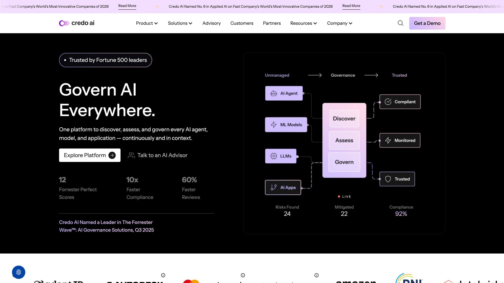Click the Unmanaged heading in the diagram
This screenshot has height=283, width=504.
277,75
